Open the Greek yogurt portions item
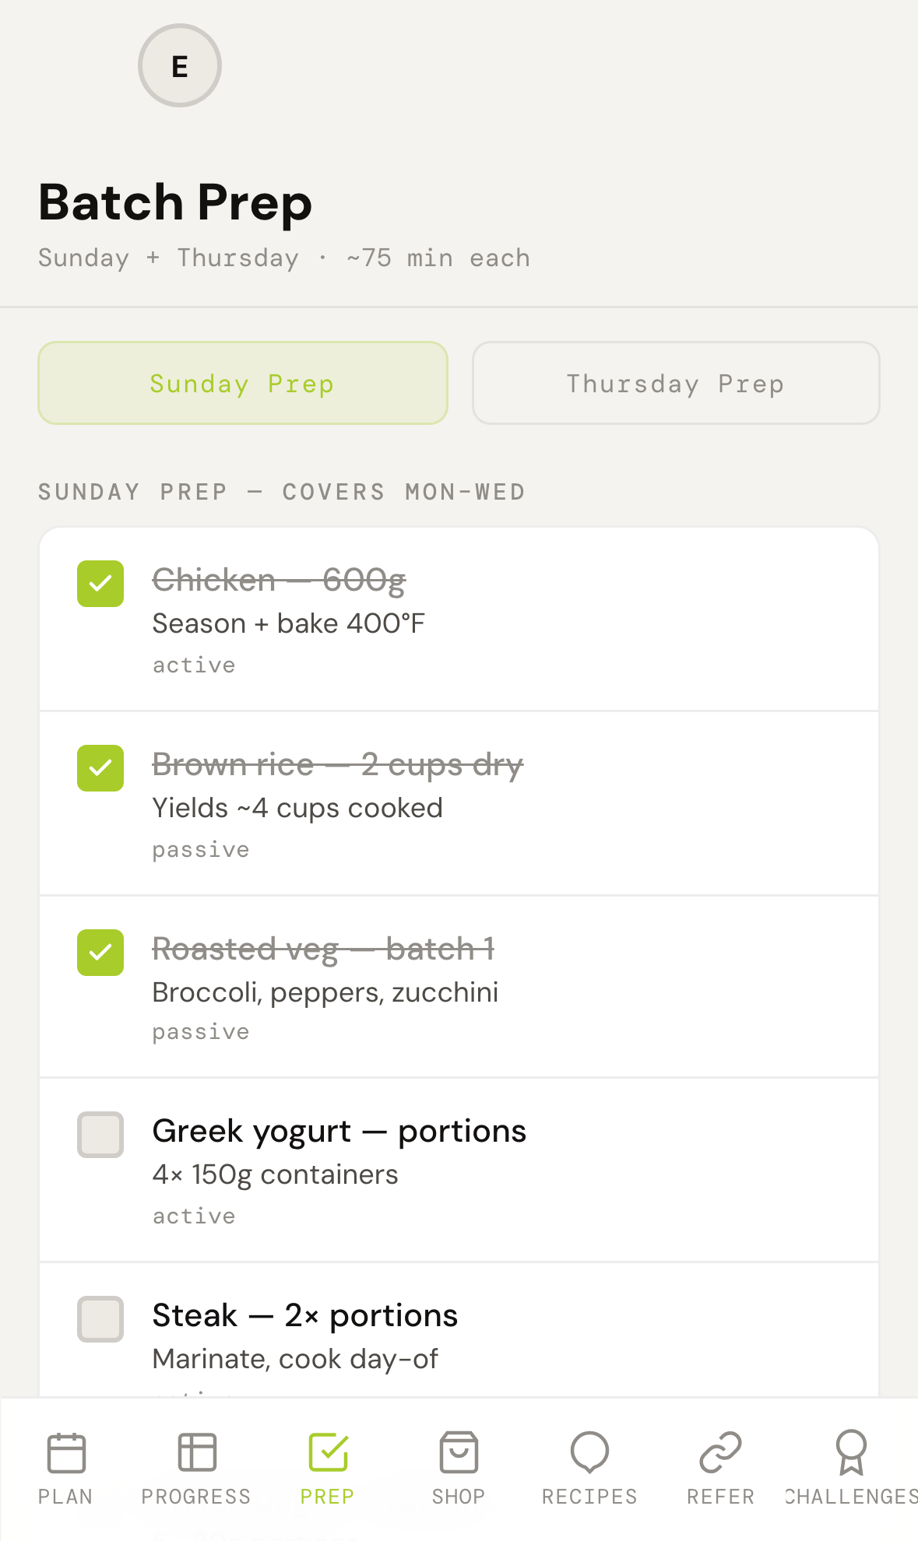This screenshot has height=1541, width=918. (339, 1132)
